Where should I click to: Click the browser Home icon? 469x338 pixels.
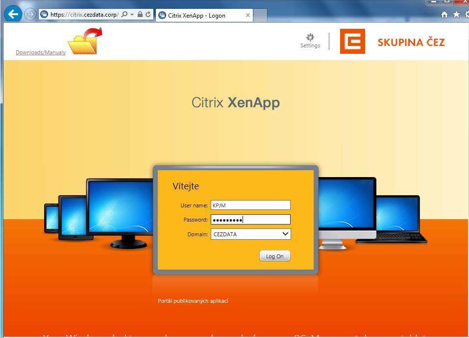444,14
